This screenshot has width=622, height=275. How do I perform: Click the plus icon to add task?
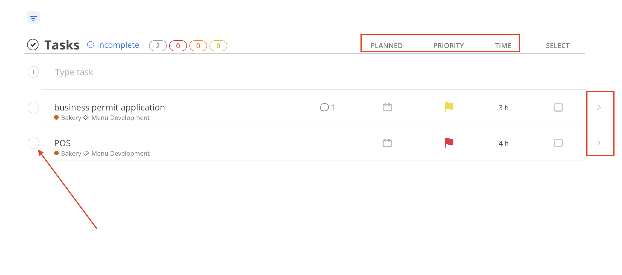click(33, 72)
